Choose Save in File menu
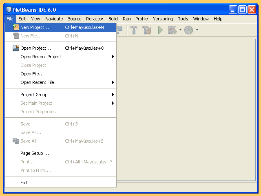The image size is (261, 196). click(60, 124)
